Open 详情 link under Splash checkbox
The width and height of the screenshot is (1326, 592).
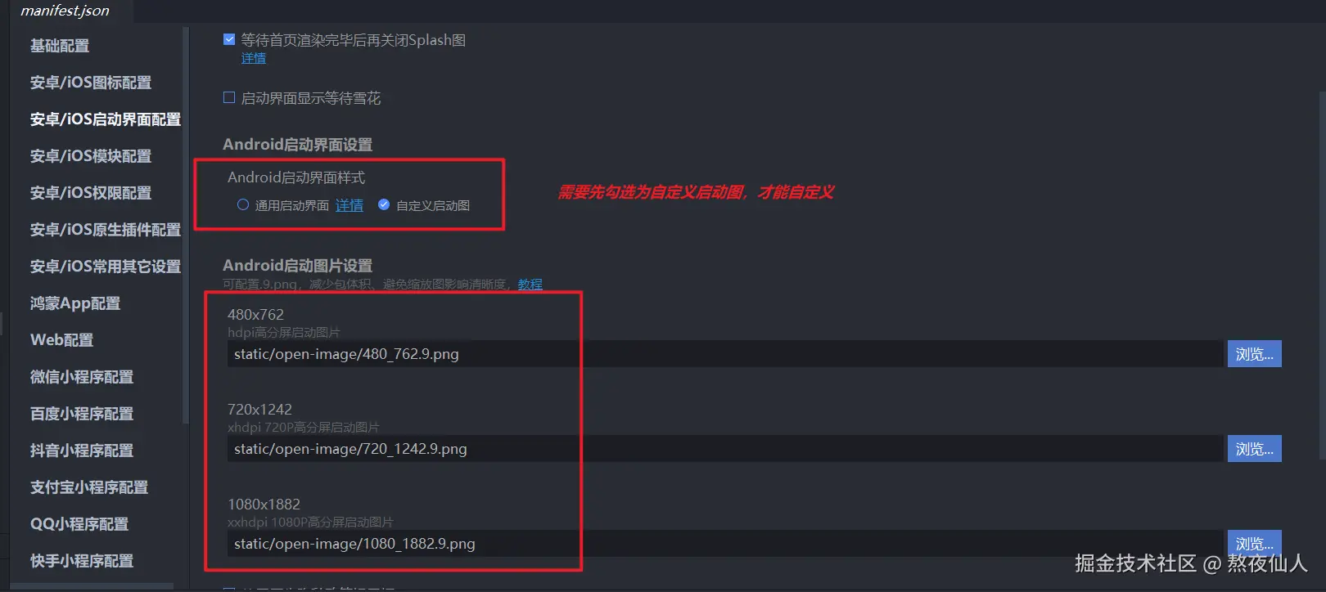(254, 58)
